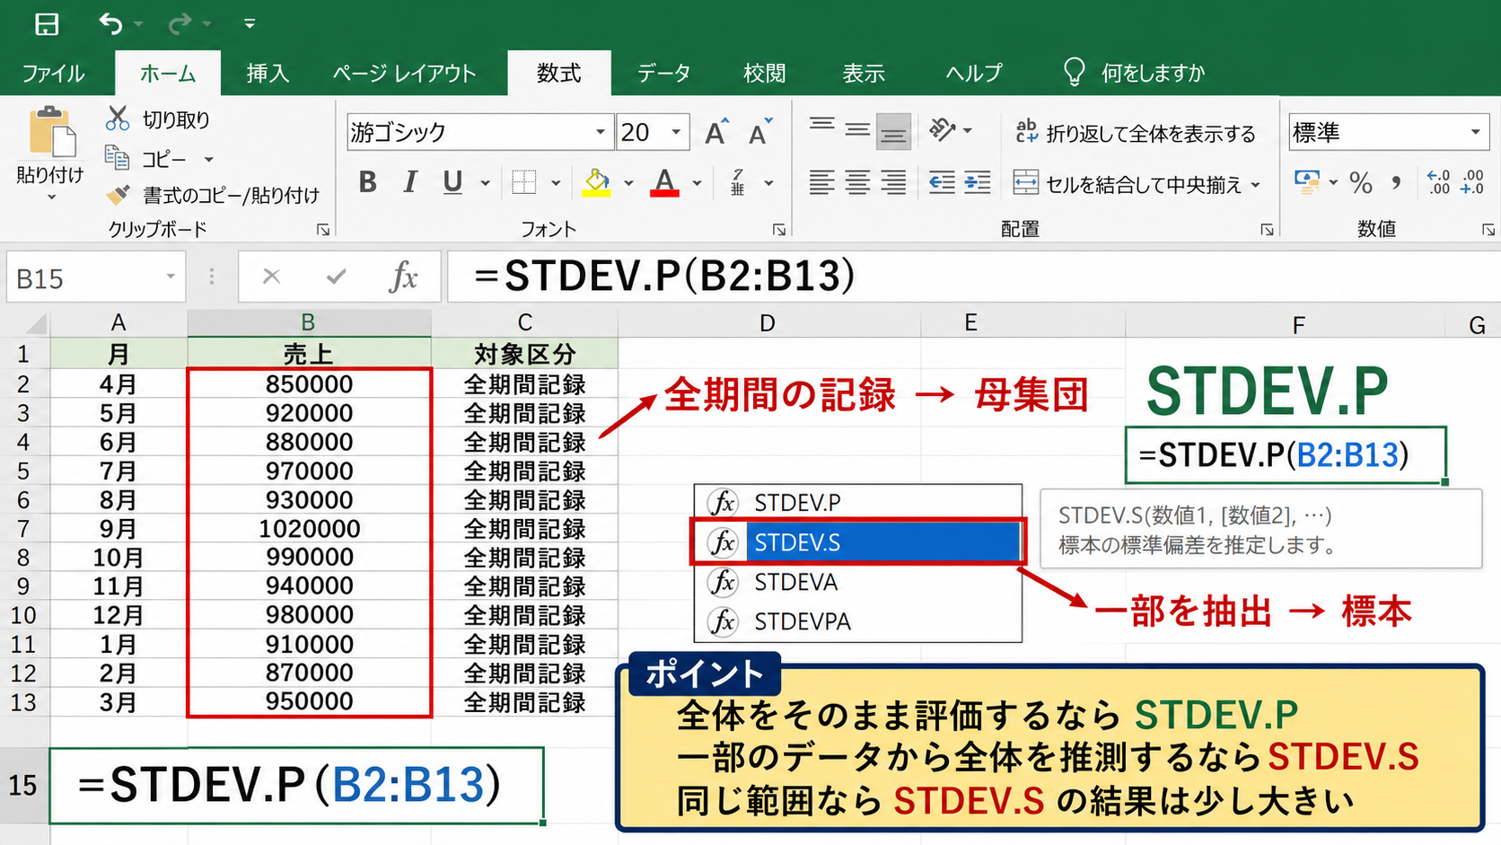
Task: Click the Save icon in the title bar
Action: (x=47, y=24)
